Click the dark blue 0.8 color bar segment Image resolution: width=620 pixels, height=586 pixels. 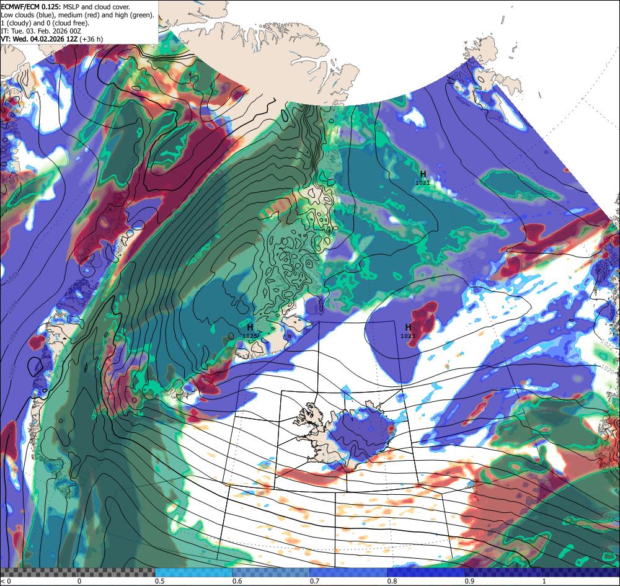click(x=427, y=572)
